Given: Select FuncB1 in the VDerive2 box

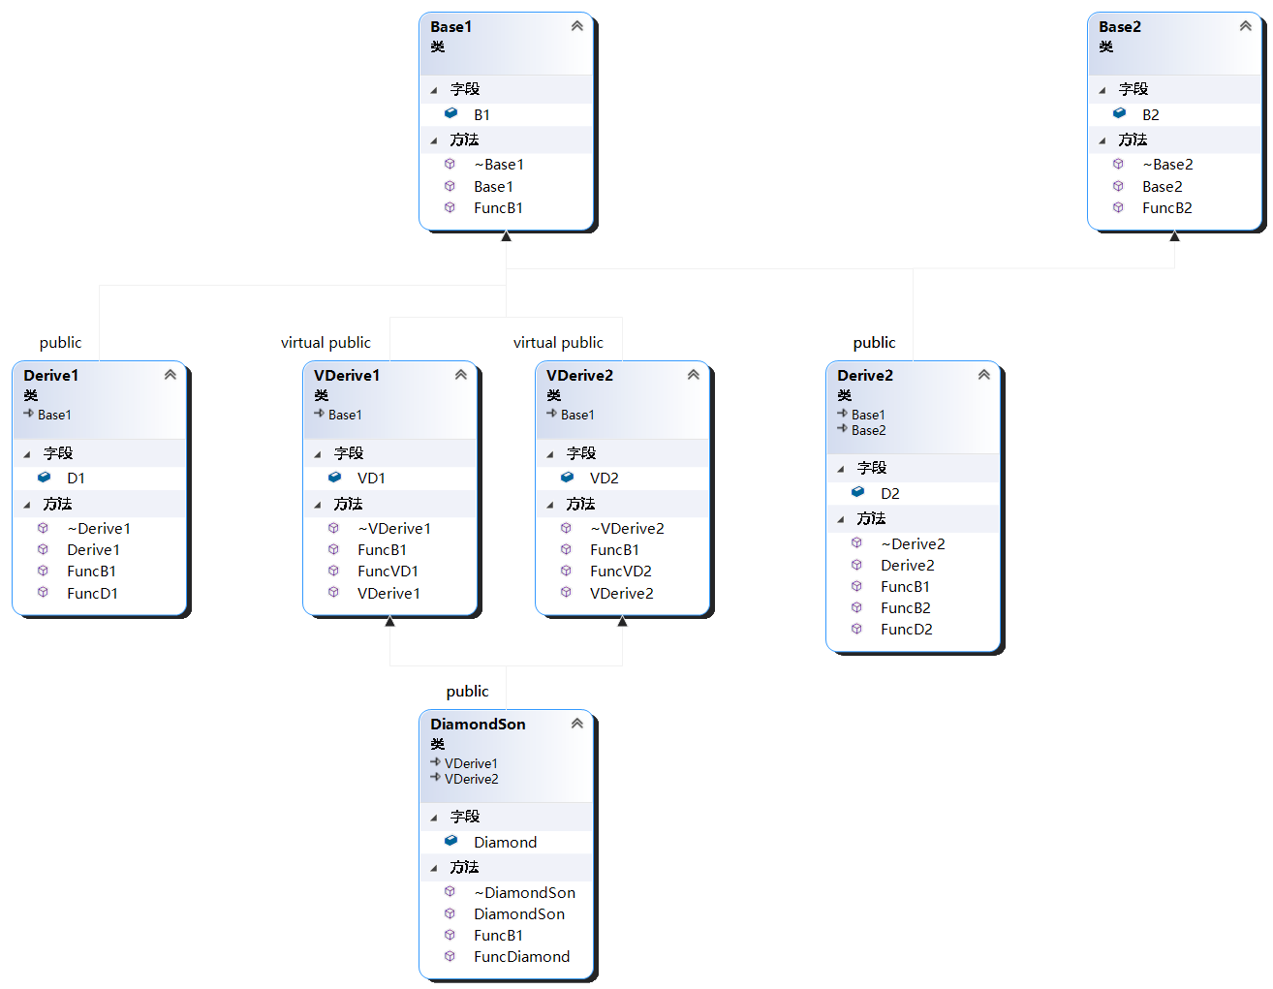Looking at the screenshot, I should coord(614,549).
